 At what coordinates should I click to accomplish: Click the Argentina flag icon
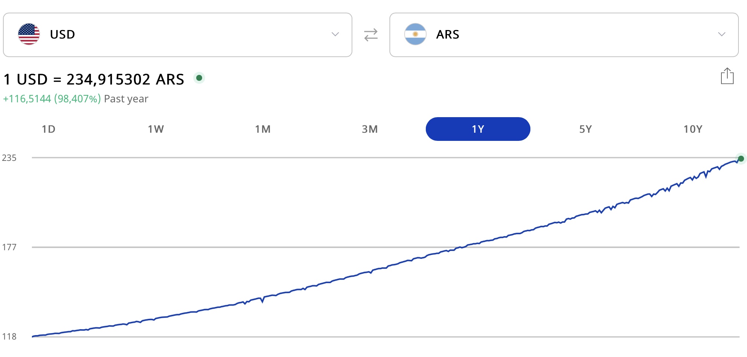415,34
